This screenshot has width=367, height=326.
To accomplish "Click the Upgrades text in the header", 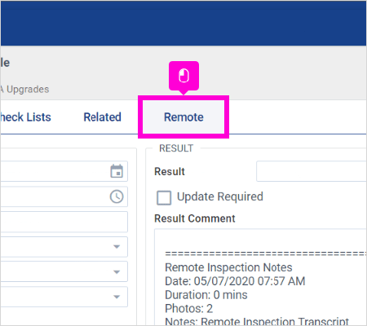I will [28, 90].
